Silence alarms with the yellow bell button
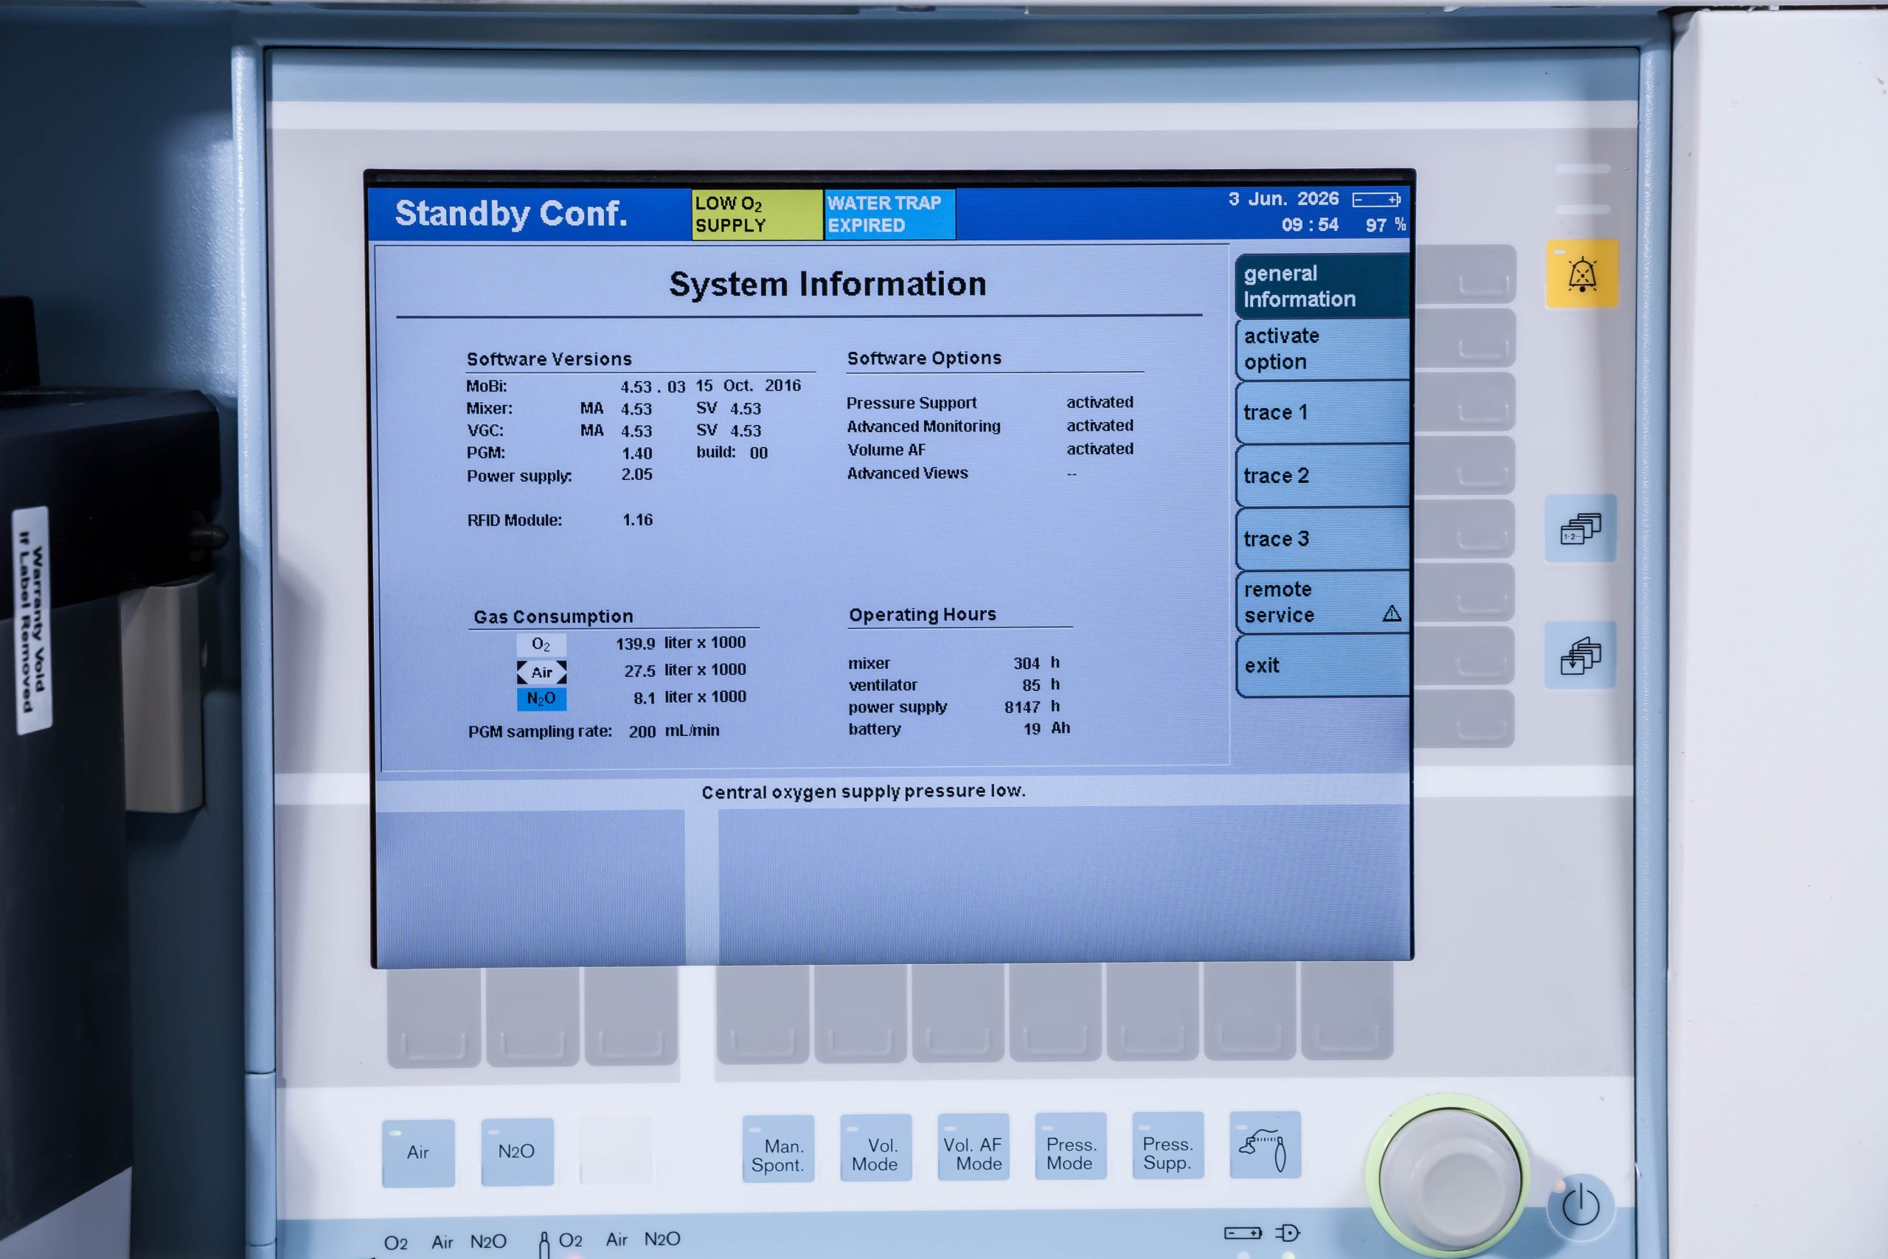The width and height of the screenshot is (1888, 1259). pos(1581,274)
